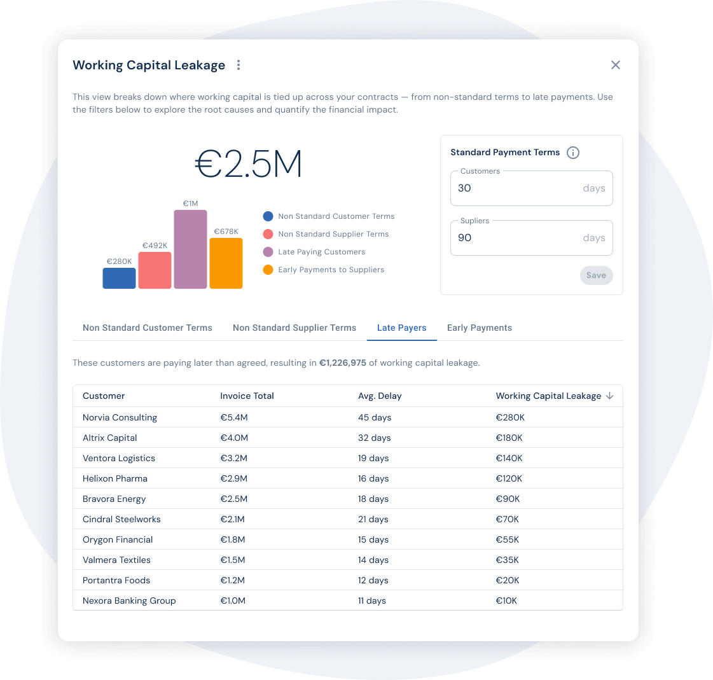Open the three-dot options menu beside title
Viewport: 713px width, 680px height.
(x=239, y=65)
